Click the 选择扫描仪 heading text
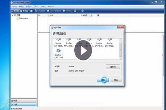The height and width of the screenshot is (110, 166). [x=59, y=34]
